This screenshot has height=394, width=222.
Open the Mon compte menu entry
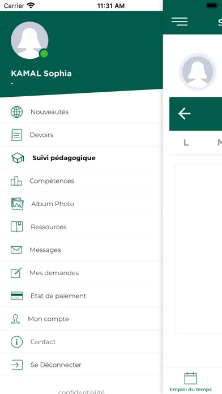(x=82, y=319)
